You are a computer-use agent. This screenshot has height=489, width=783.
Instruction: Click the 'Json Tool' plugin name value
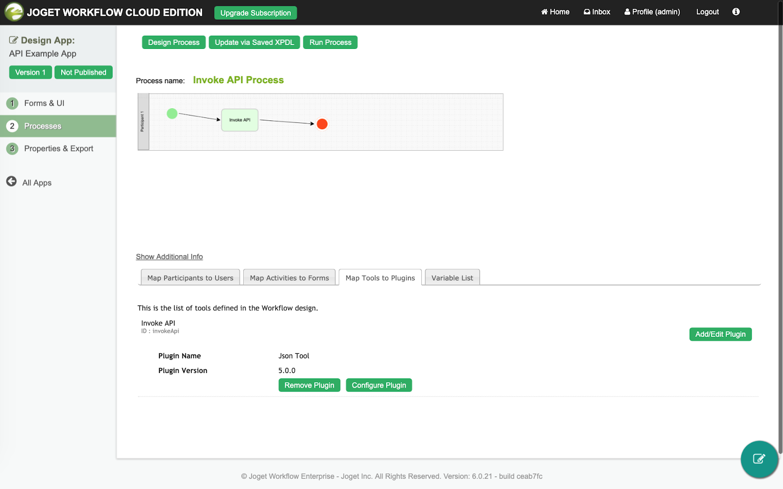[x=294, y=356]
